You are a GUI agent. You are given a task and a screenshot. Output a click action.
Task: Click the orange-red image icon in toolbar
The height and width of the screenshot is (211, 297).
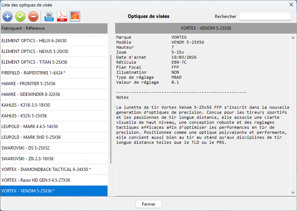pyautogui.click(x=75, y=16)
